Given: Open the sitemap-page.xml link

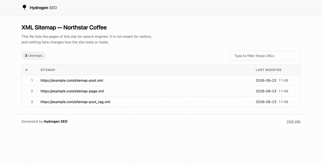Looking at the screenshot, I should point(72,91).
